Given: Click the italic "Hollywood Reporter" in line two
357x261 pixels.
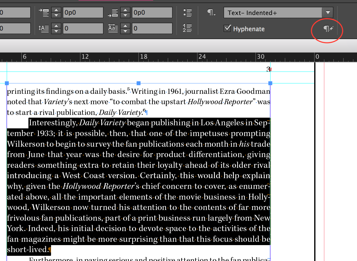Looking at the screenshot, I should click(220, 102).
